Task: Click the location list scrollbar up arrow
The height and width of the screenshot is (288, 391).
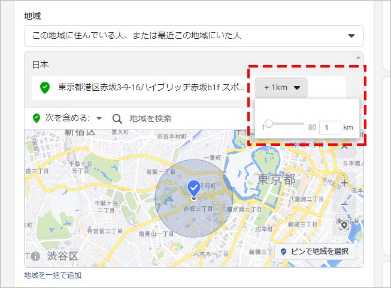Action: (x=359, y=57)
